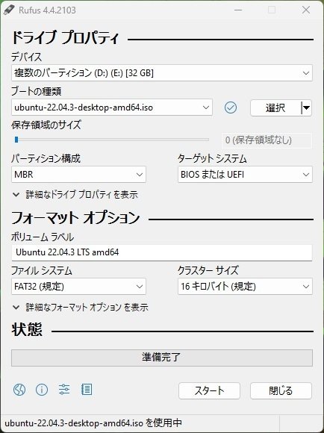The height and width of the screenshot is (433, 324).
Task: Show the log icon
Action: [x=87, y=390]
